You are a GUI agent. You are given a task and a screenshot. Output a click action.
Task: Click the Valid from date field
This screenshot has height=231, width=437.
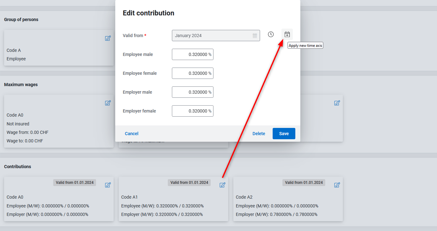[213, 36]
